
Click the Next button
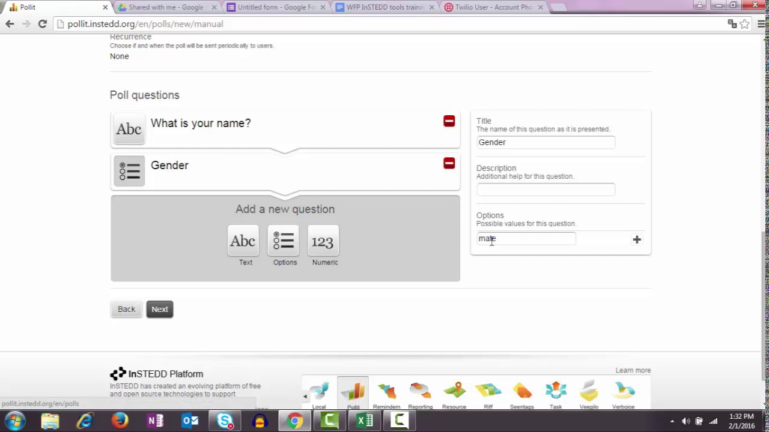coord(159,309)
